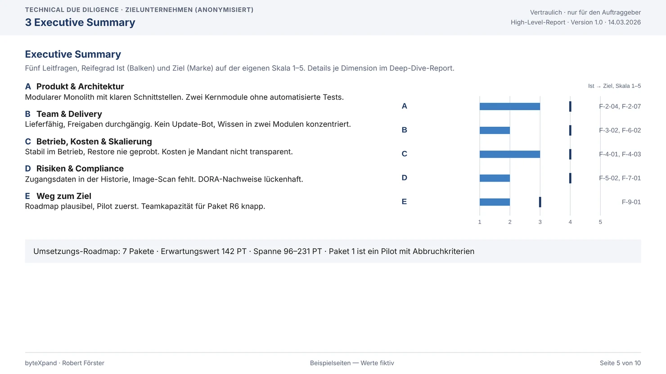The height and width of the screenshot is (374, 666).
Task: Select the heading "Produkt & Architektur"
Action: [x=80, y=86]
